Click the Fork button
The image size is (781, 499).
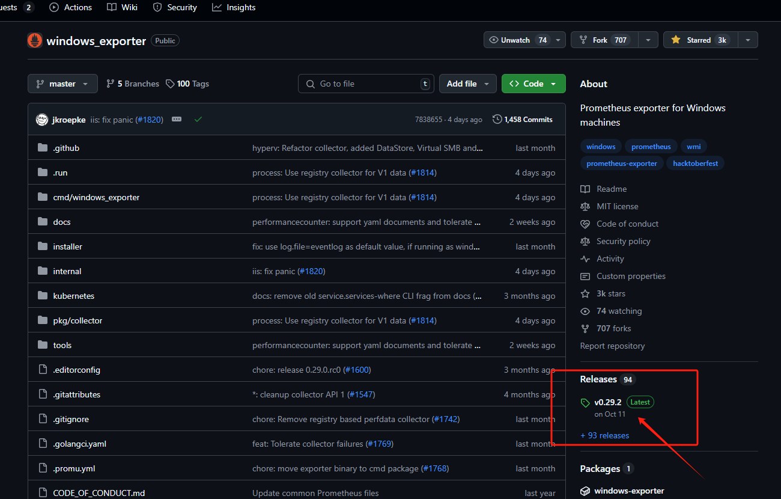pyautogui.click(x=600, y=40)
